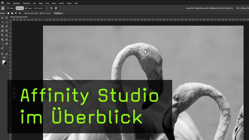
Task: Set selection mode to Subtract
Action: pyautogui.click(x=16, y=13)
